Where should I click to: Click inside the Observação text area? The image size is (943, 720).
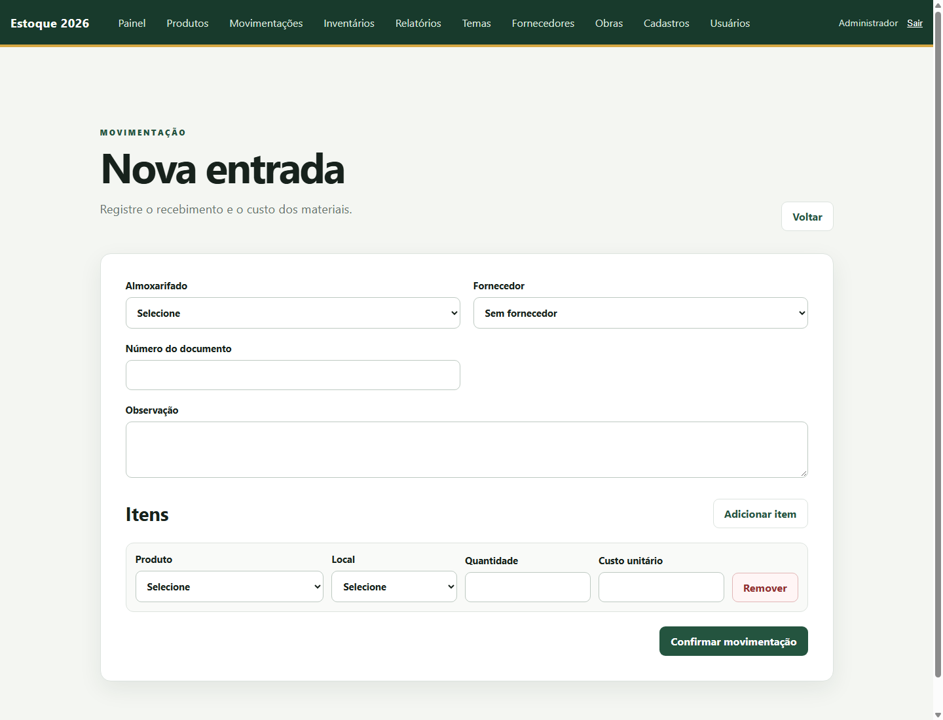pos(466,450)
